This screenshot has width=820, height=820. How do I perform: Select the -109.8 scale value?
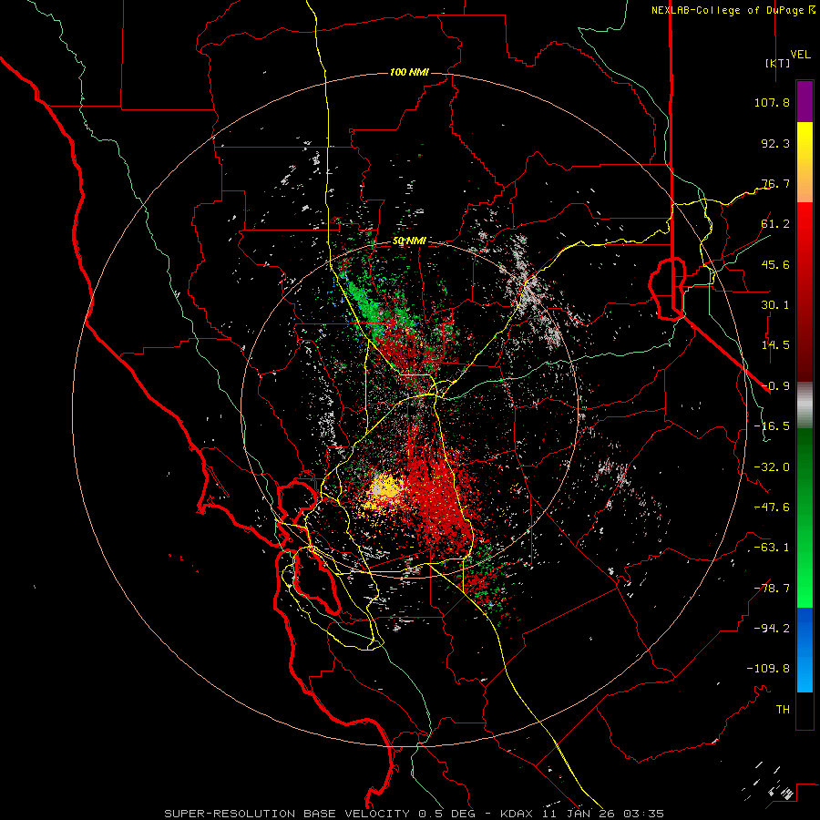pos(768,669)
